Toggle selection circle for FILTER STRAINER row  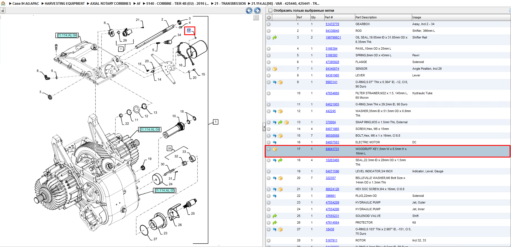[269, 93]
